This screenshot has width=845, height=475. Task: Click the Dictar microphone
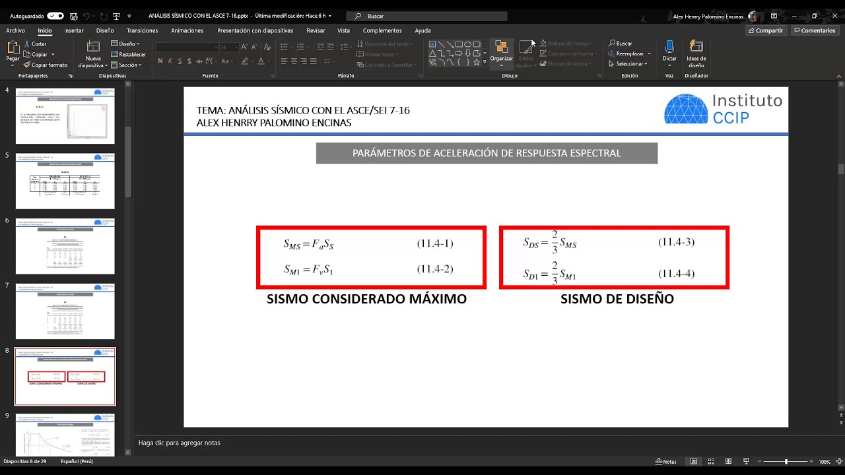coord(669,50)
